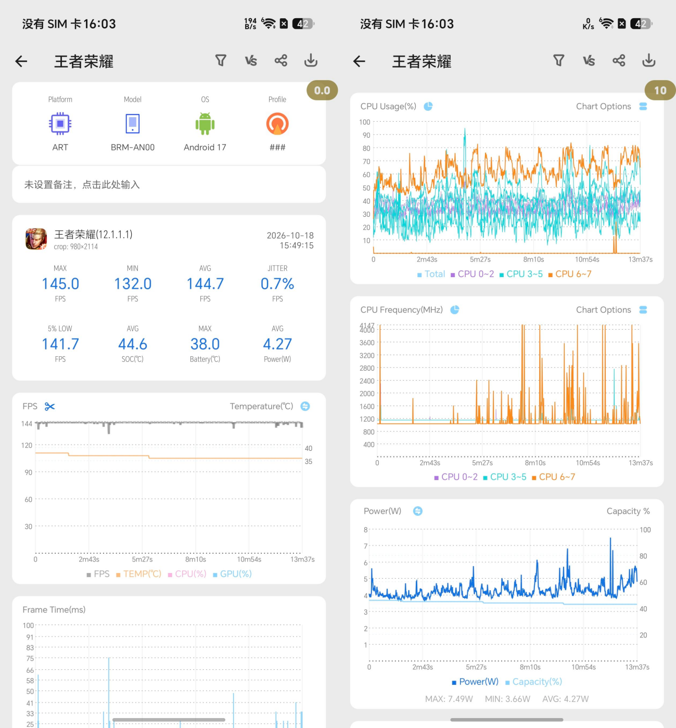This screenshot has height=728, width=676.
Task: Toggle CPU(%) series in the FPS legend
Action: pos(187,574)
